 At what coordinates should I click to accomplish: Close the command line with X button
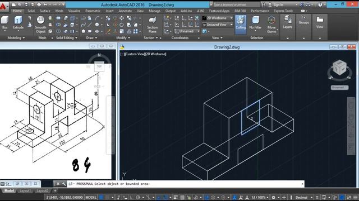(x=58, y=184)
